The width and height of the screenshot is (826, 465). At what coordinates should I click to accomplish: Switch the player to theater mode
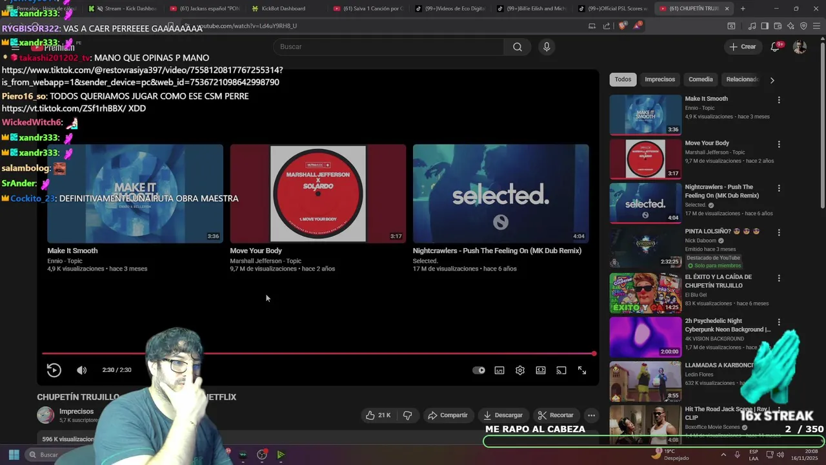coord(541,370)
